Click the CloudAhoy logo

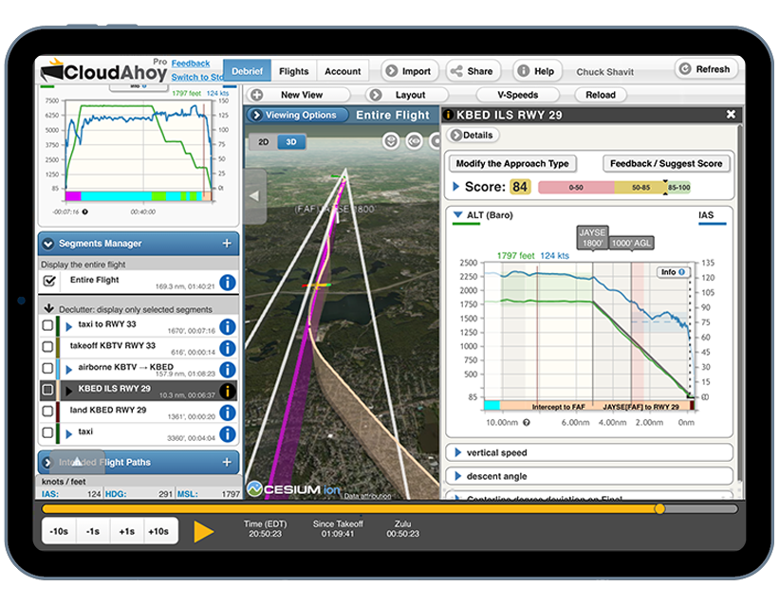coord(104,71)
